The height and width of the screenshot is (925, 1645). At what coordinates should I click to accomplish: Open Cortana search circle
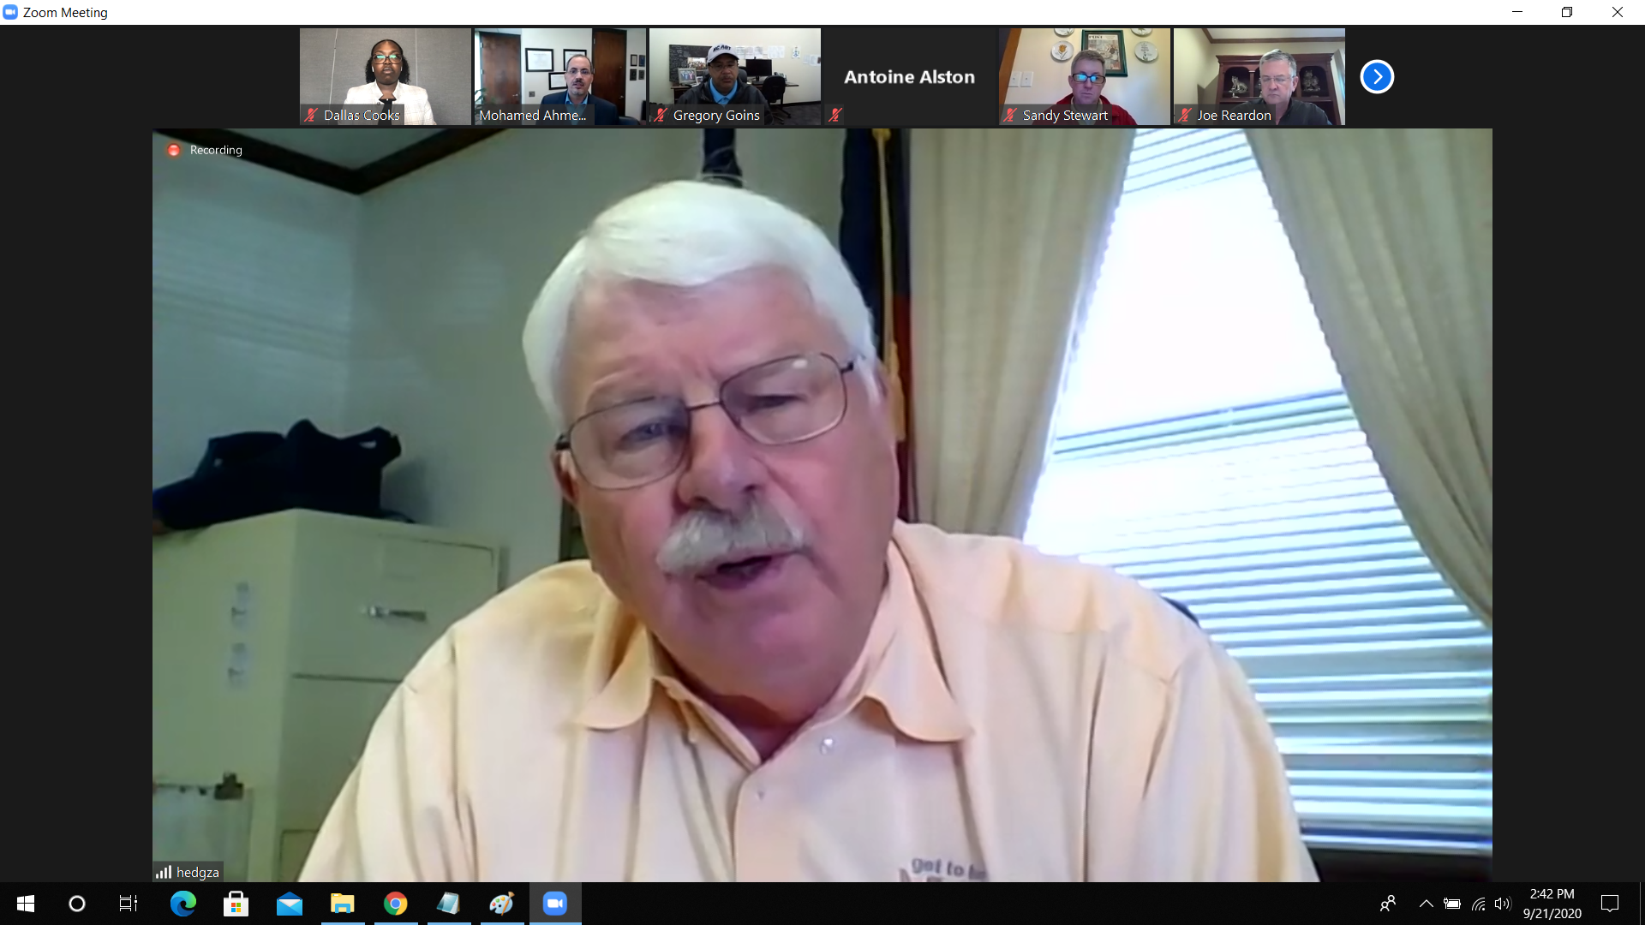click(x=77, y=904)
